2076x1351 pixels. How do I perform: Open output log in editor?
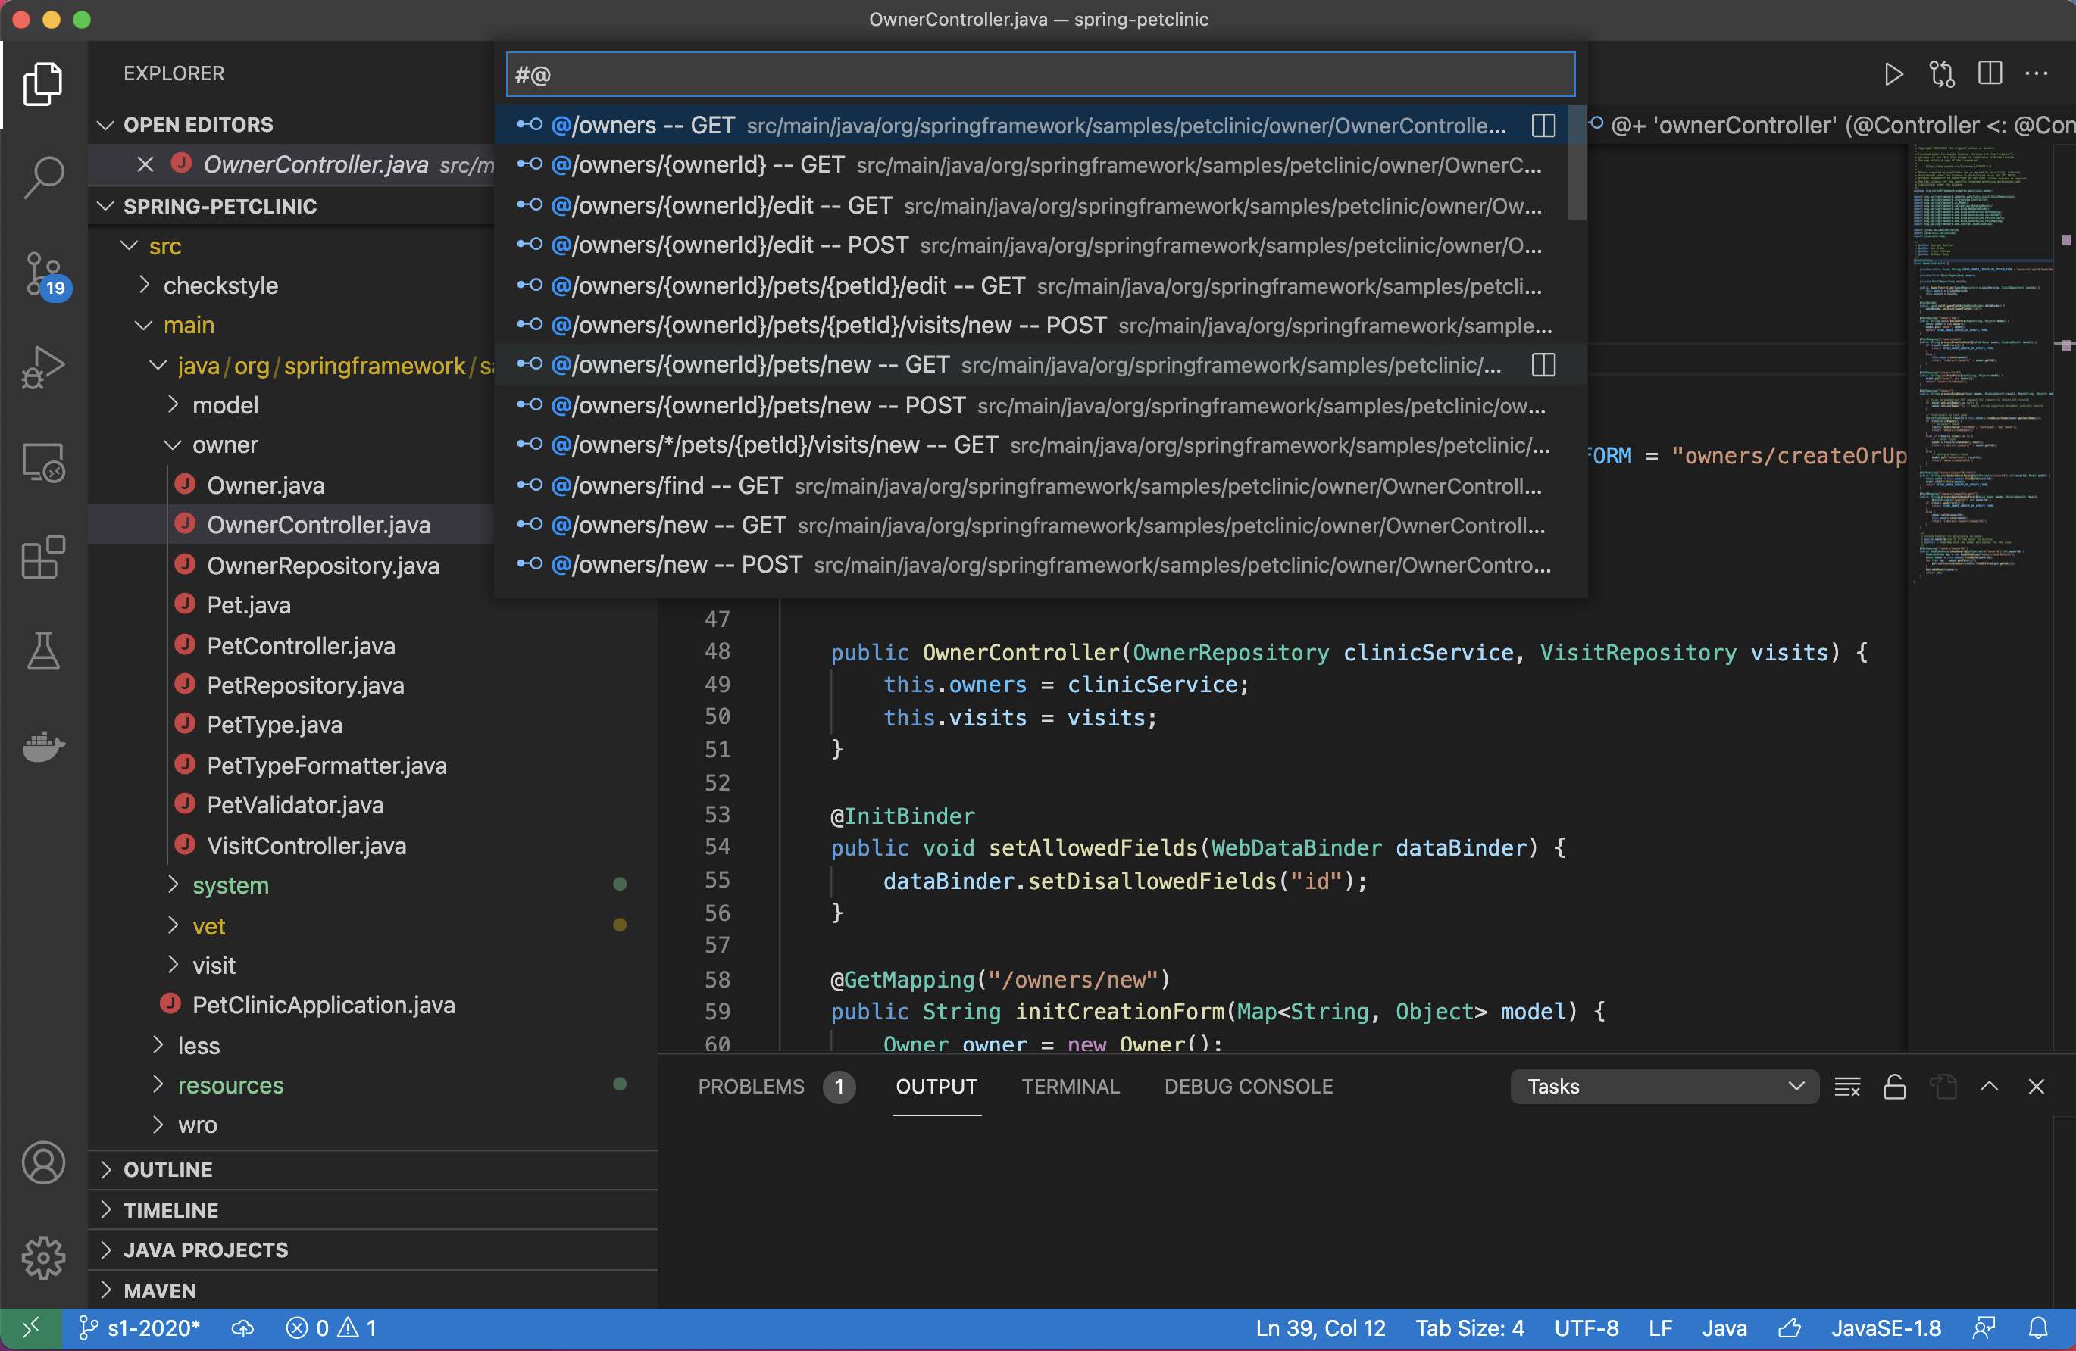click(1943, 1086)
